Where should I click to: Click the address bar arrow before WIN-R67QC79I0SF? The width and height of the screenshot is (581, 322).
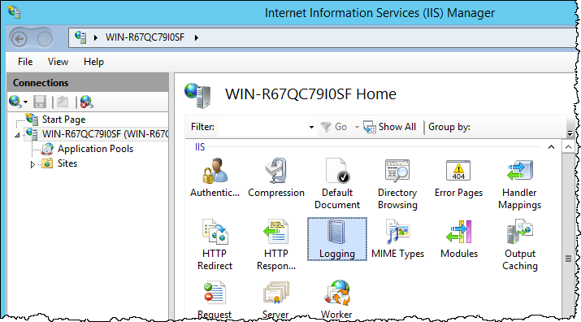coord(96,37)
